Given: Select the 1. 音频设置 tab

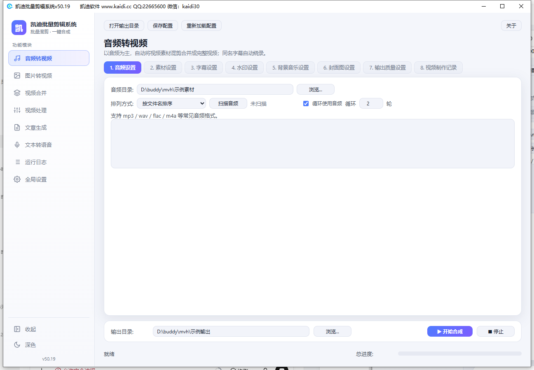Looking at the screenshot, I should [x=122, y=67].
